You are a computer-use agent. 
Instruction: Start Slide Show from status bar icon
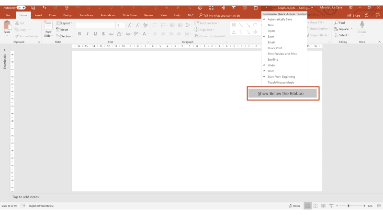coord(331,206)
